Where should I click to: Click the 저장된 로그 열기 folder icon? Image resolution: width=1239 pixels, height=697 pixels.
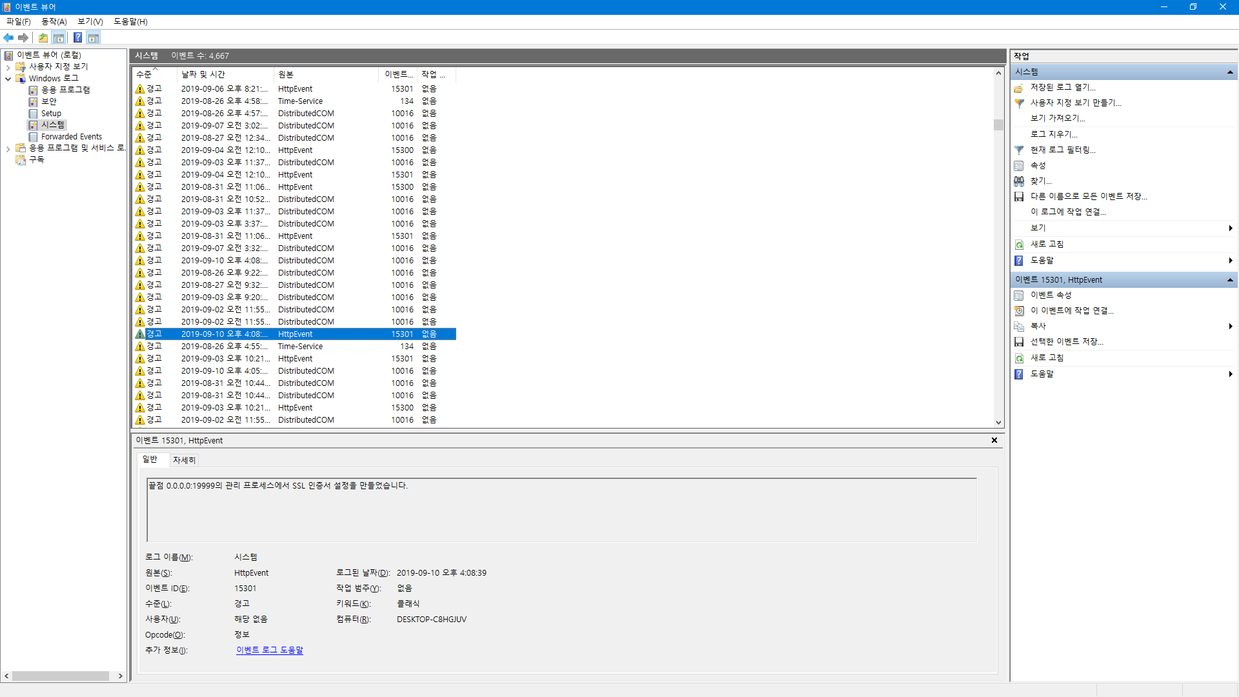[x=1019, y=88]
